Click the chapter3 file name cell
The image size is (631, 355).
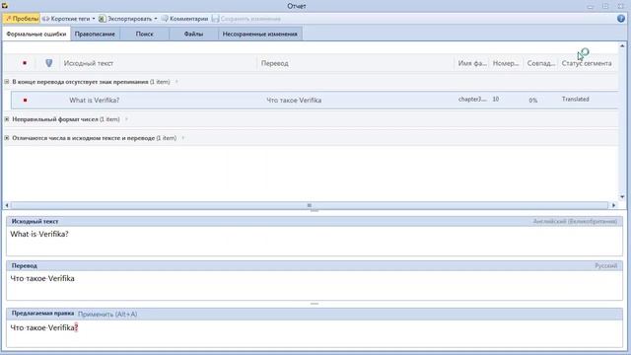tap(472, 99)
